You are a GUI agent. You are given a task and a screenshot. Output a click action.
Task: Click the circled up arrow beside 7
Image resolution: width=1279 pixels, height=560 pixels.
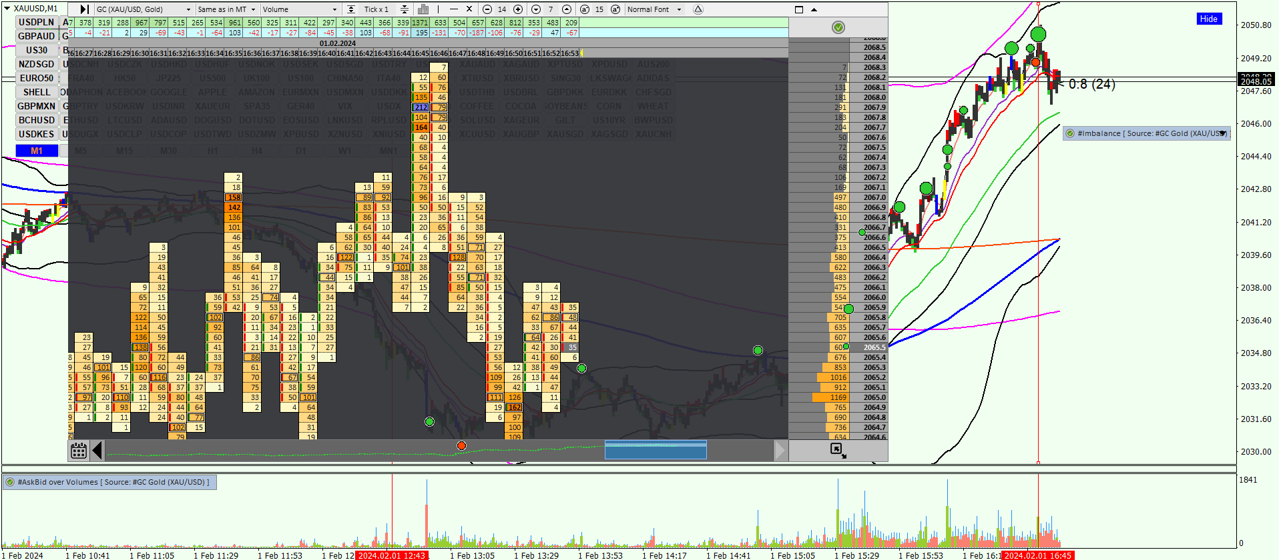coord(567,9)
